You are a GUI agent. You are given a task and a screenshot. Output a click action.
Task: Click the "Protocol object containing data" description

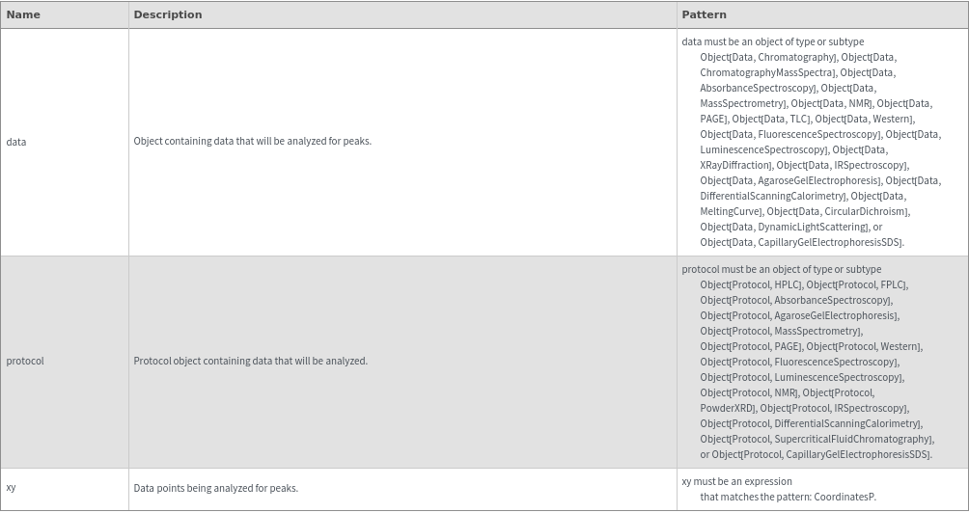click(250, 361)
